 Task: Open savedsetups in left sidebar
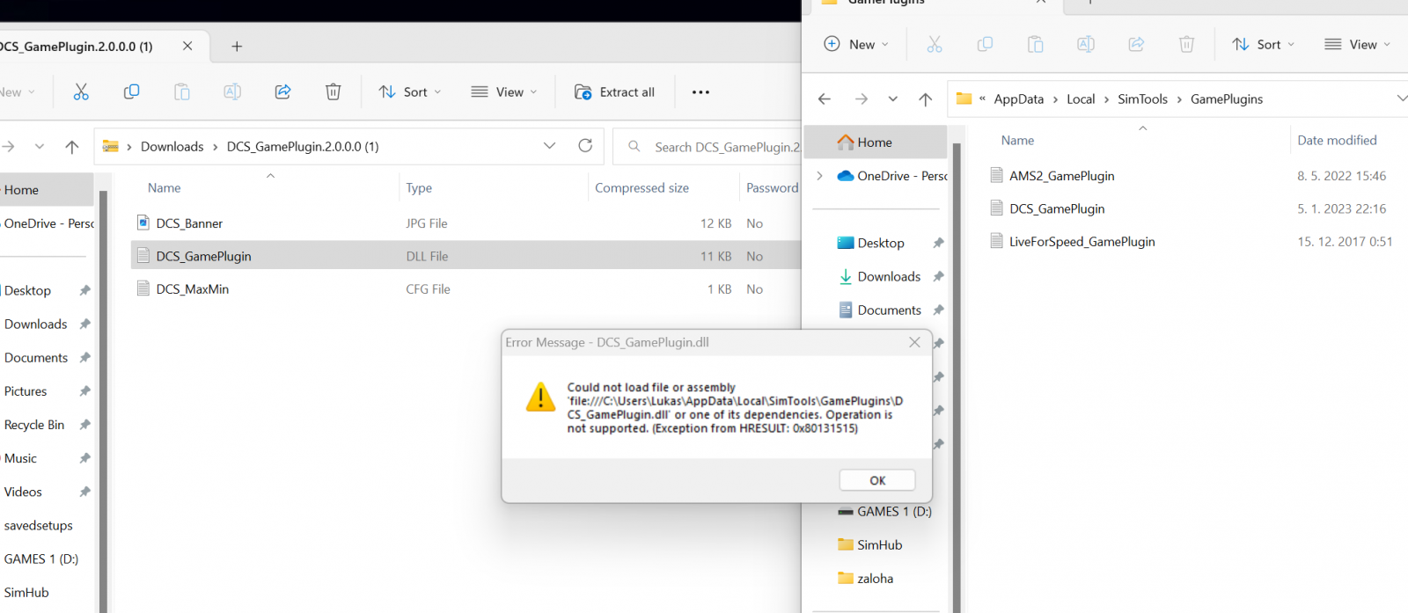coord(38,526)
